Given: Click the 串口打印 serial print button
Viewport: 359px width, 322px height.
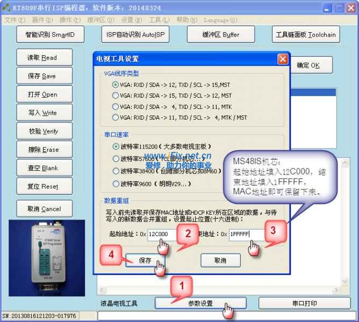Looking at the screenshot, I should click(304, 303).
